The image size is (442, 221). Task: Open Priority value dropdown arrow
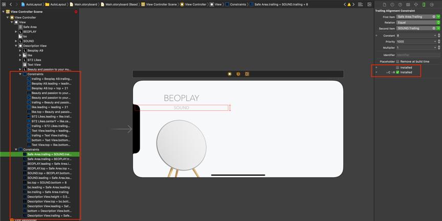pos(435,42)
